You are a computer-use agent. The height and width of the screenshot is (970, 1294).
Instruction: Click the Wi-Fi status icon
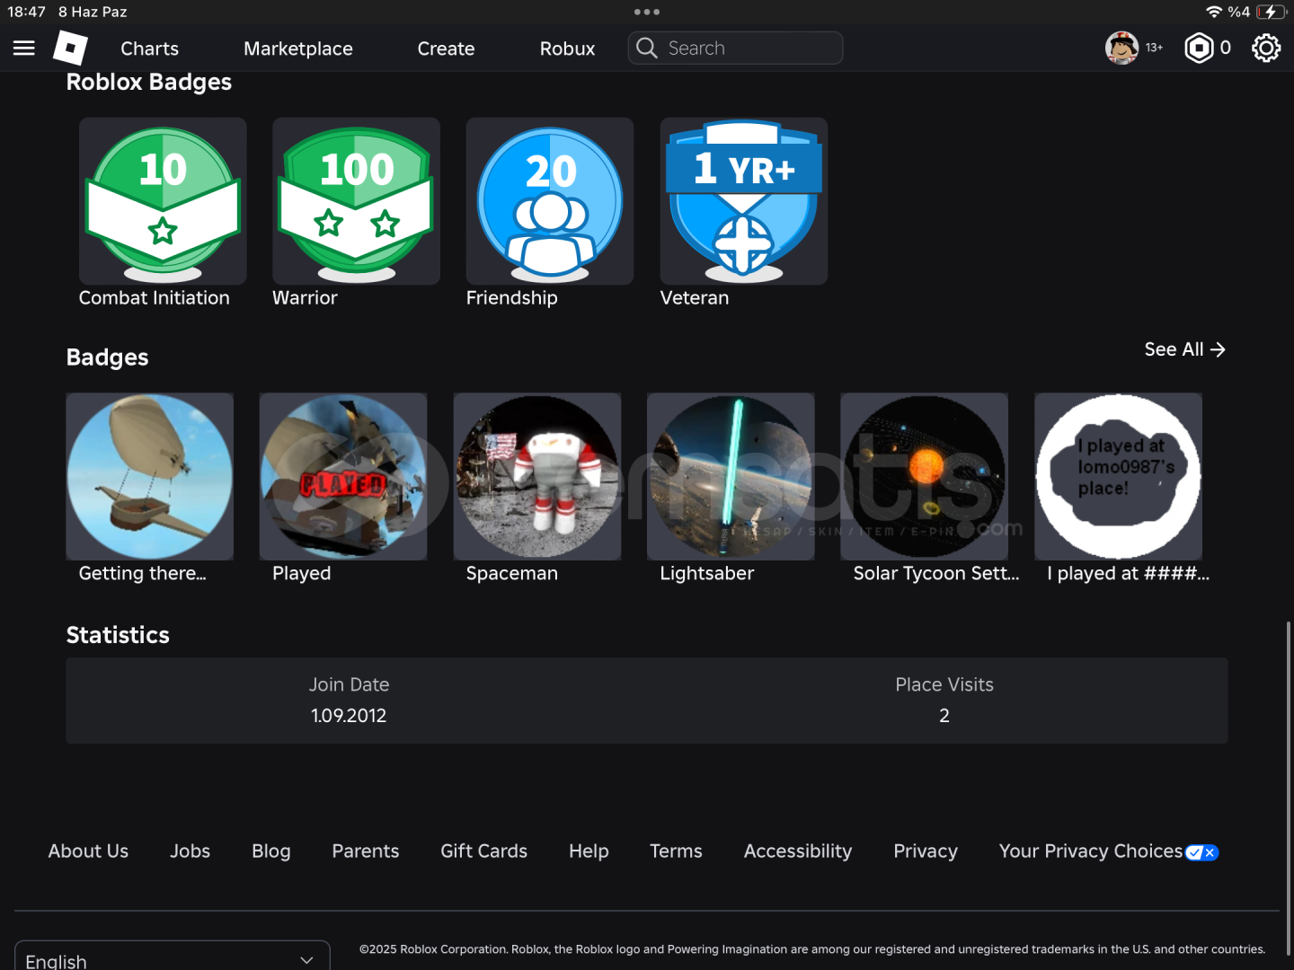click(x=1214, y=12)
